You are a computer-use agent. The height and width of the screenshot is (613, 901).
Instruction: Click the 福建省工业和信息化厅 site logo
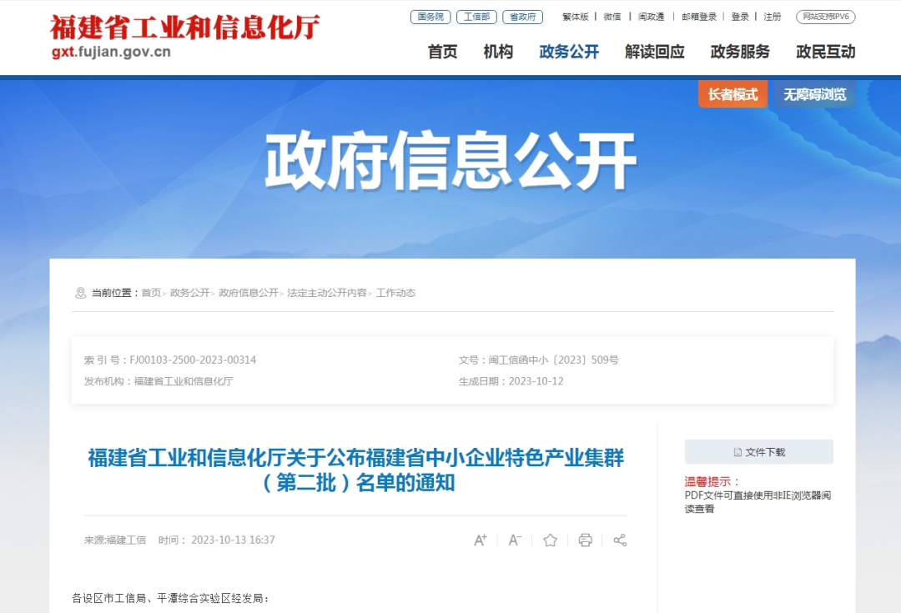[185, 36]
